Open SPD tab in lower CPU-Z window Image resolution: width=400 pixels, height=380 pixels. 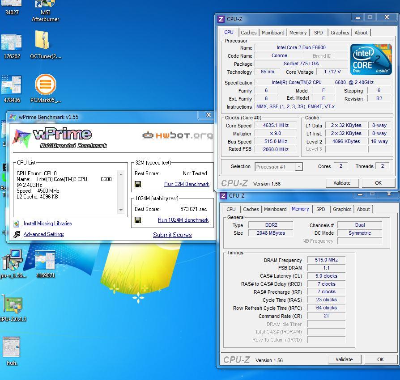pyautogui.click(x=321, y=209)
